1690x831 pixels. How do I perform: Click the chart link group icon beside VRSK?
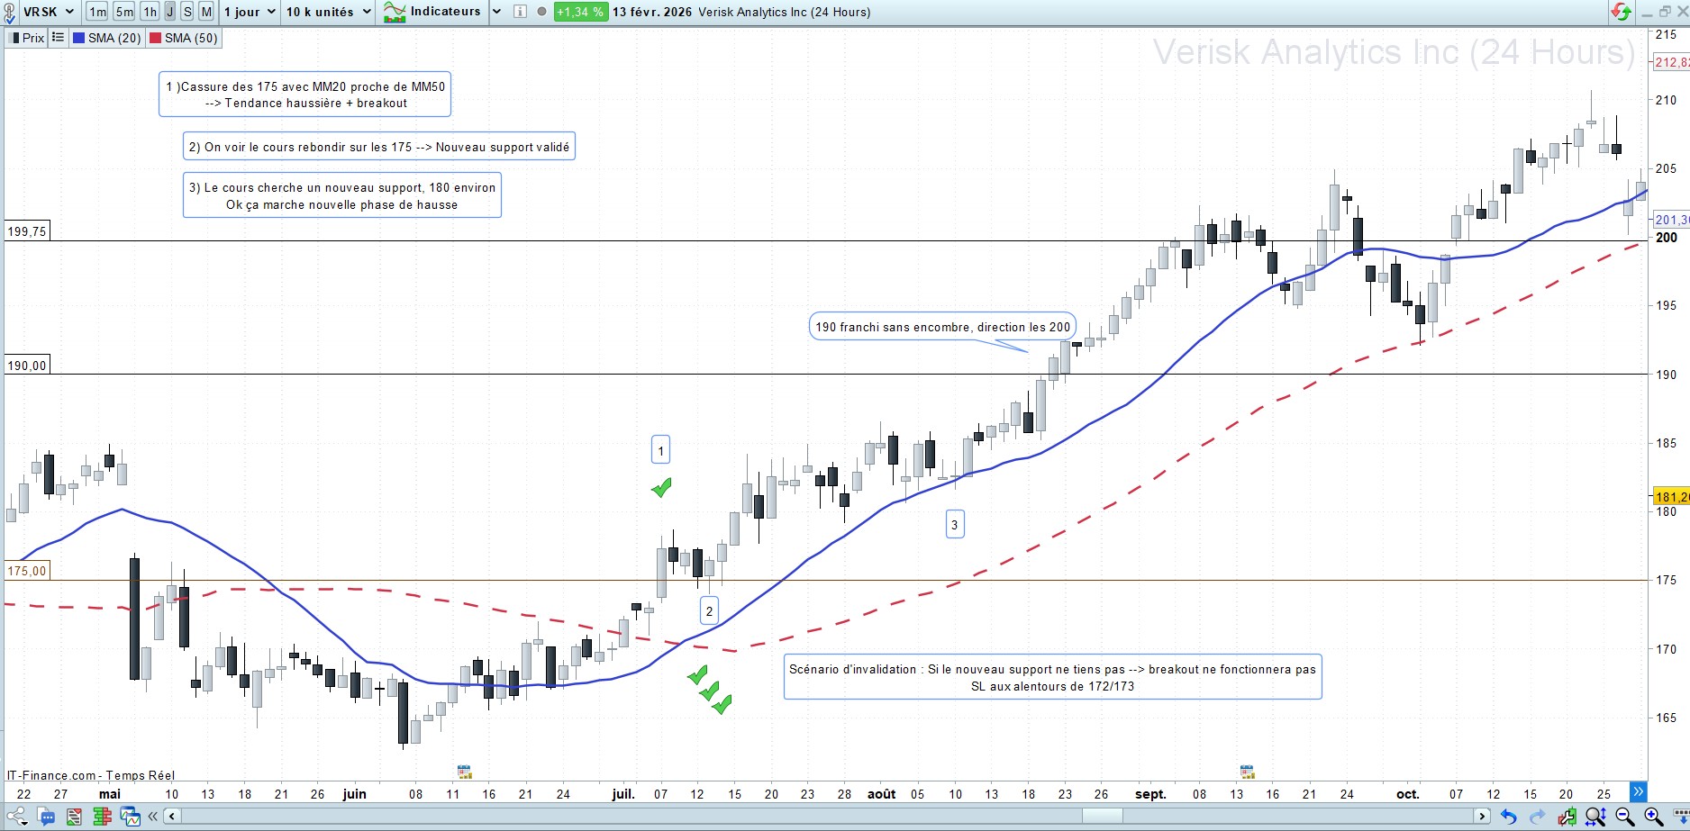9,13
